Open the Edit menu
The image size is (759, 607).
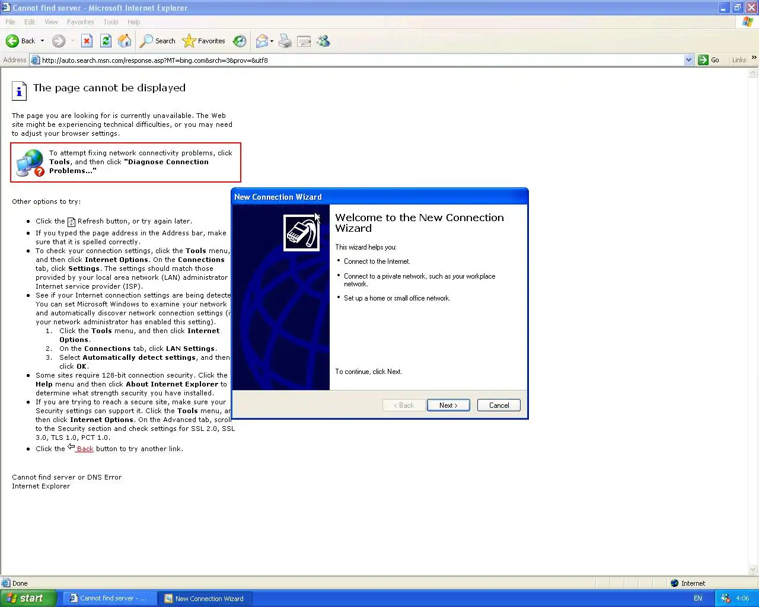tap(30, 22)
